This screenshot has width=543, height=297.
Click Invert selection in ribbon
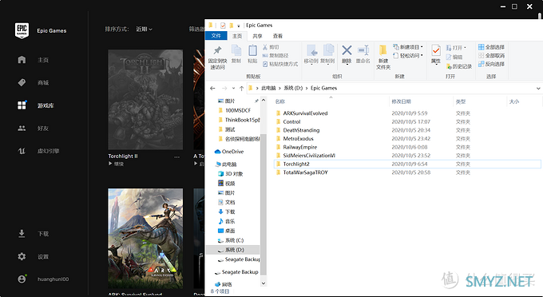click(491, 64)
